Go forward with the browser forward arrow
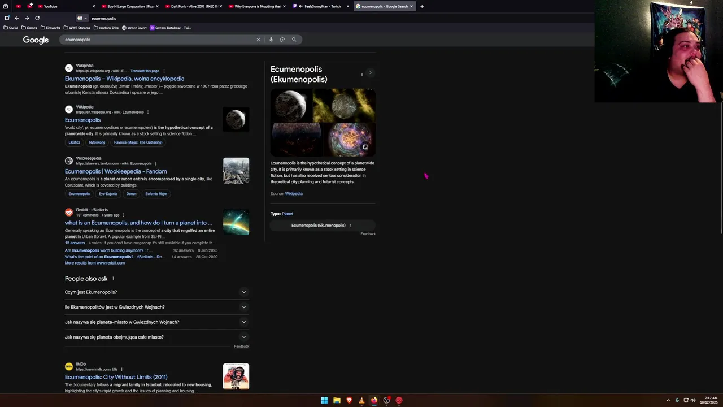This screenshot has width=723, height=407. pos(27,18)
